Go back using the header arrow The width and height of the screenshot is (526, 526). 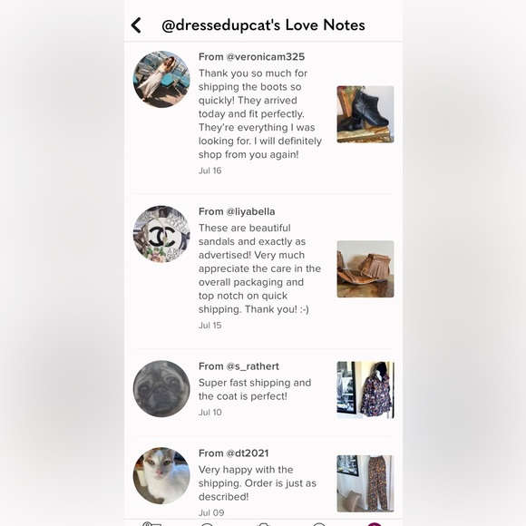[136, 25]
